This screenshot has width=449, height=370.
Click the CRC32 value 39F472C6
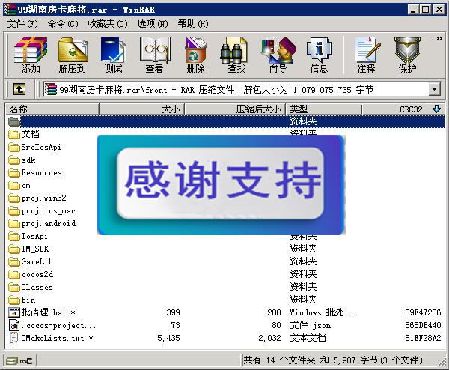point(423,312)
